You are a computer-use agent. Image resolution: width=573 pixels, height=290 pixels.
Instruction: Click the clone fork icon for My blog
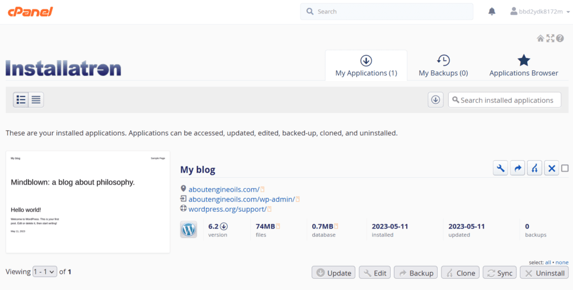(x=534, y=168)
